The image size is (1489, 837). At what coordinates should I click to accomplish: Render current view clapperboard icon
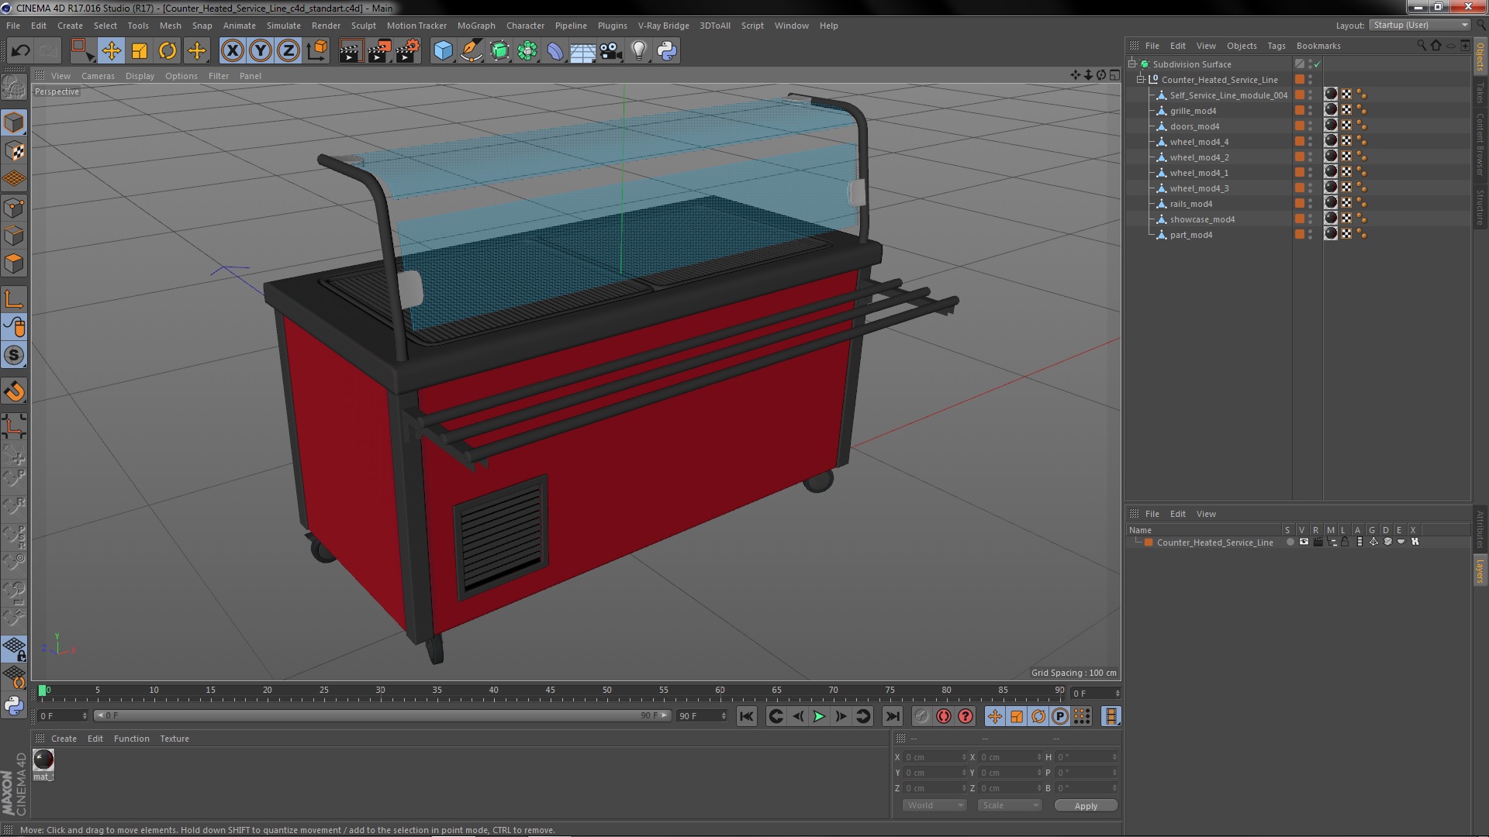coord(351,51)
